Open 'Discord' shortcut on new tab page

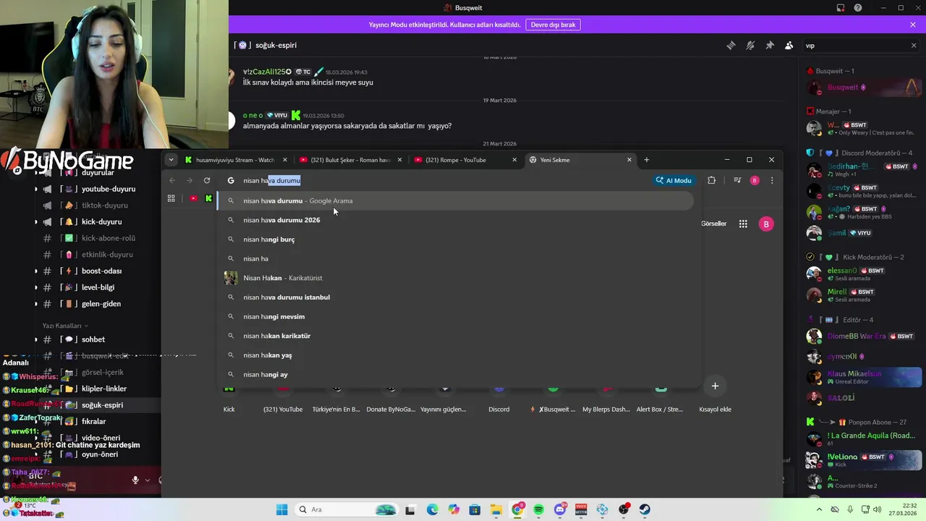[x=498, y=399]
